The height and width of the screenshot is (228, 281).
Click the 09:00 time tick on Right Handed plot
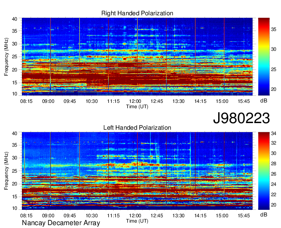pos(48,101)
